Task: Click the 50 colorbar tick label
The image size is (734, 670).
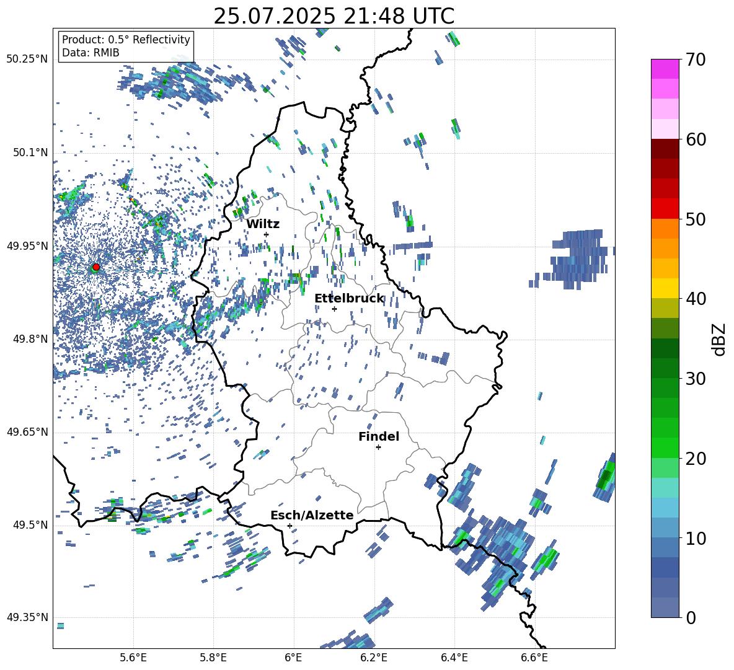Action: coord(695,219)
